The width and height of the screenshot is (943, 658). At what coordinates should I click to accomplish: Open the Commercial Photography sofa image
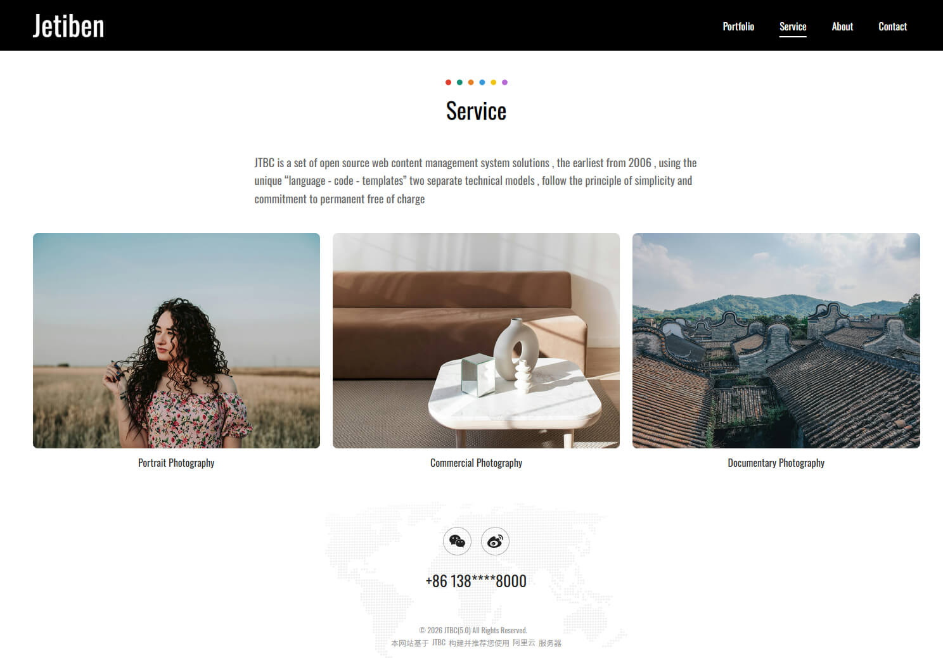[x=476, y=341]
